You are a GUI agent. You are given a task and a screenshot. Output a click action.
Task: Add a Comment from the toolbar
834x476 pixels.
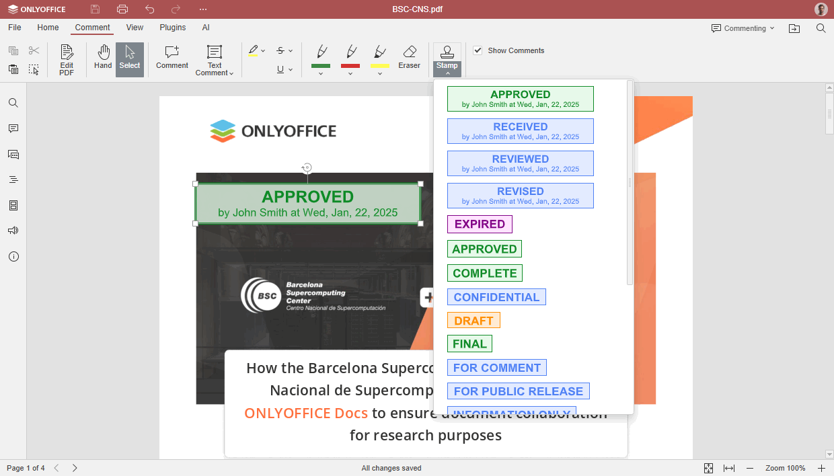pyautogui.click(x=172, y=57)
